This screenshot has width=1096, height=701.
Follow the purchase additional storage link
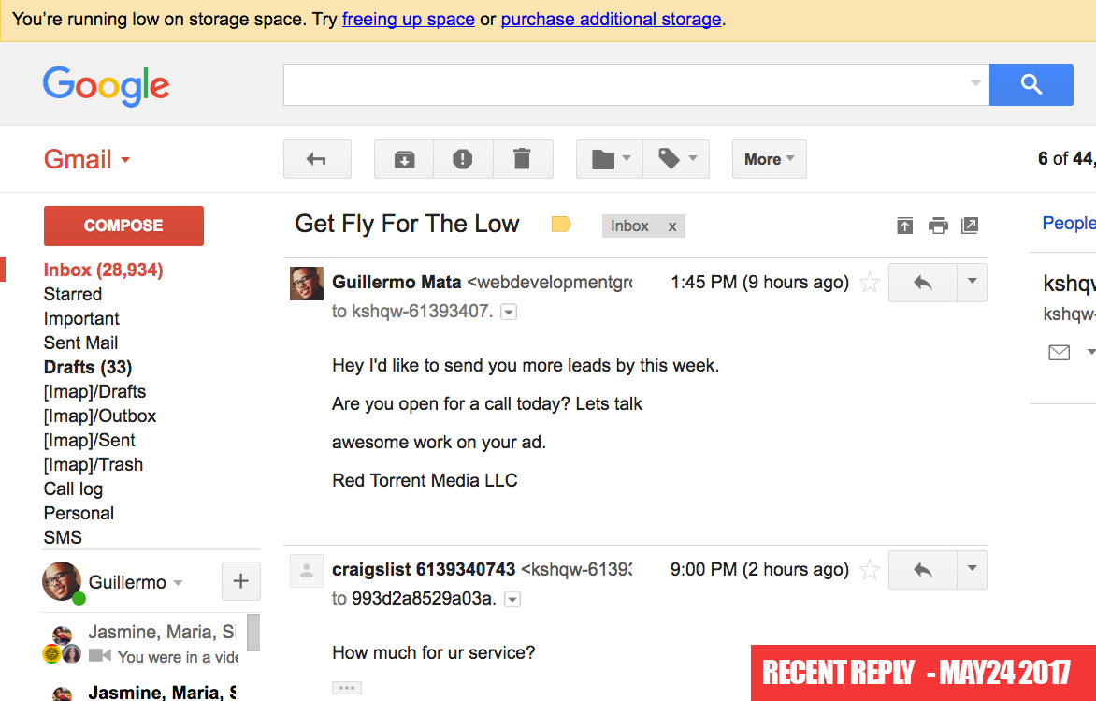click(611, 19)
